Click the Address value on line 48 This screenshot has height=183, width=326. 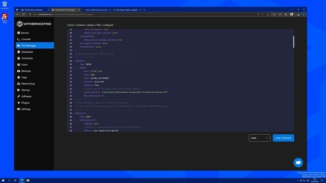(105, 131)
